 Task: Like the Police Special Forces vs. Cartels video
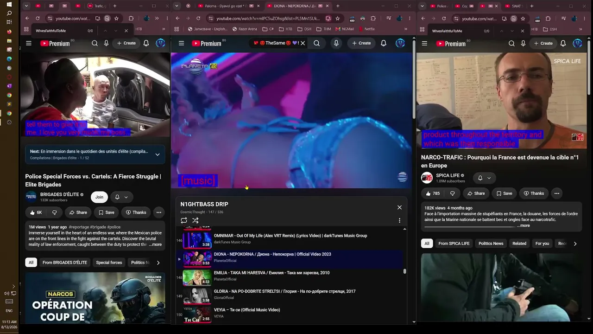point(36,212)
